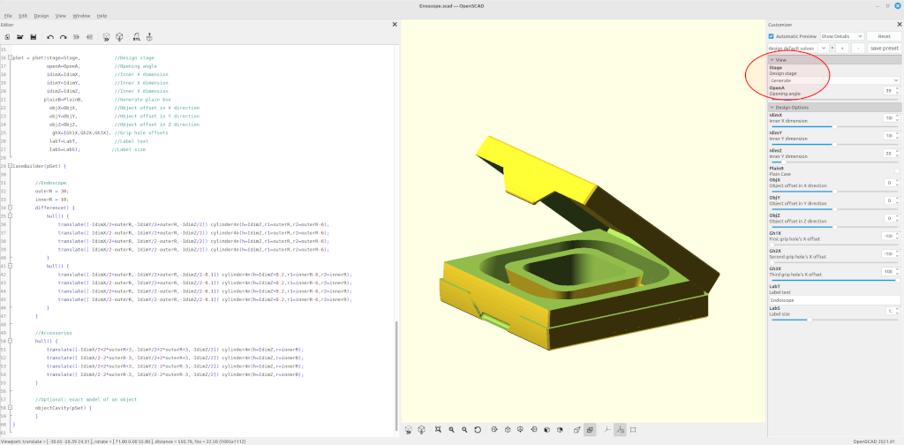Collapse the View section header
The height and width of the screenshot is (445, 904).
[x=834, y=60]
